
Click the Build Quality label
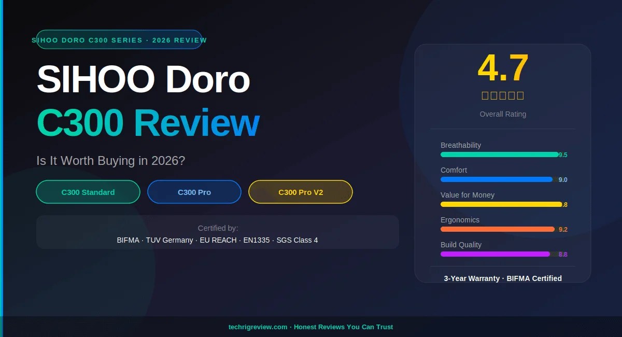(x=461, y=245)
